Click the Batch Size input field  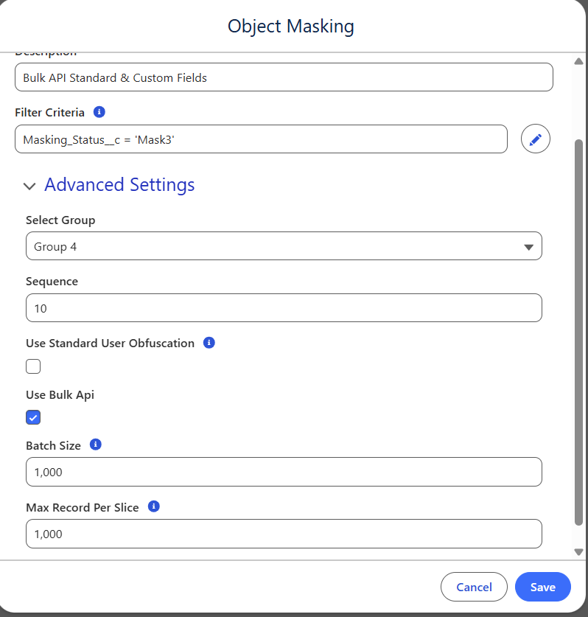(284, 472)
